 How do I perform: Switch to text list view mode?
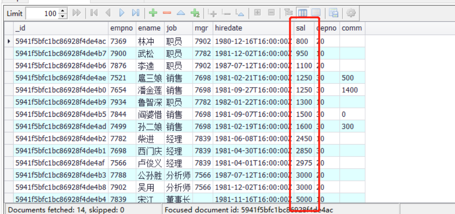(x=316, y=13)
